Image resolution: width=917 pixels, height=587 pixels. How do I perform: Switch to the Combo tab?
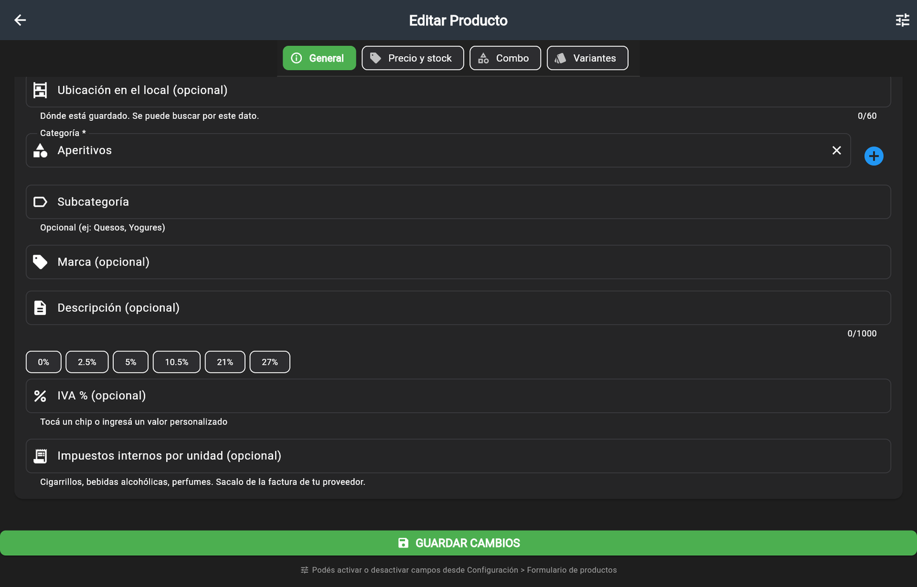(x=505, y=58)
